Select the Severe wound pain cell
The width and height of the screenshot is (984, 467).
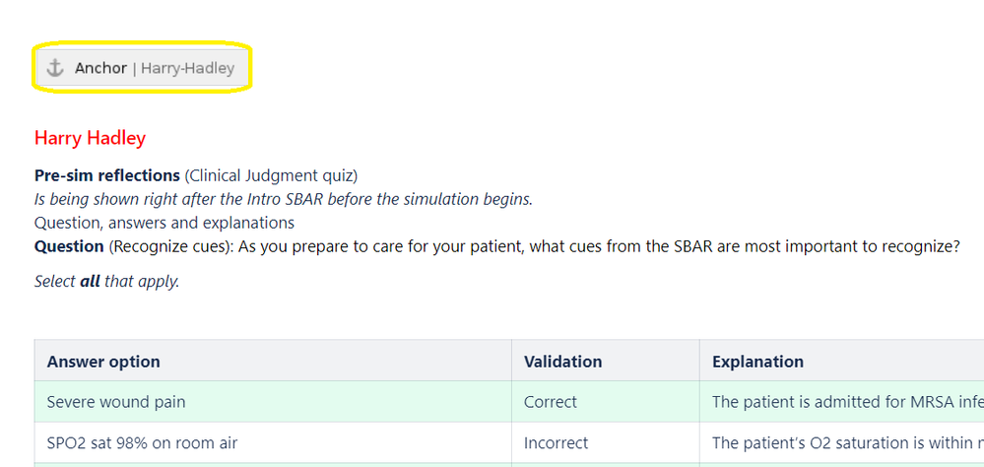[273, 402]
